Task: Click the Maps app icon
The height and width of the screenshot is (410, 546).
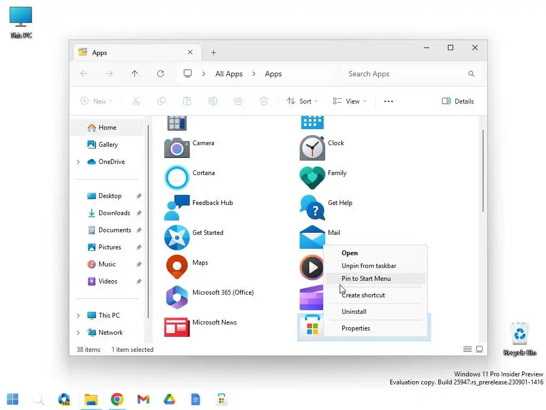Action: [177, 267]
